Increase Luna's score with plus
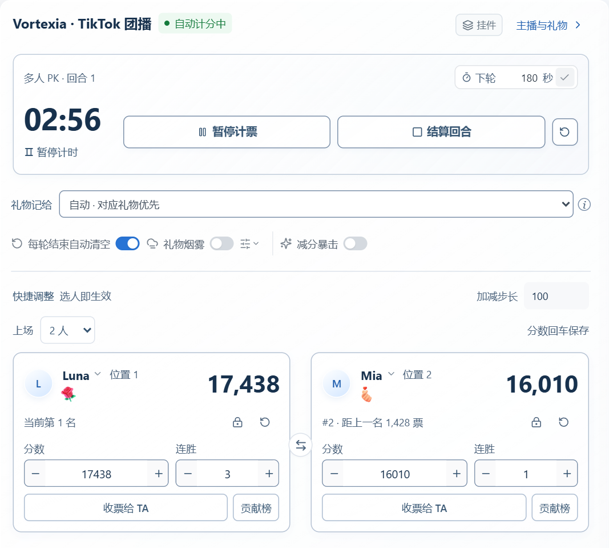The height and width of the screenshot is (548, 609). point(159,473)
